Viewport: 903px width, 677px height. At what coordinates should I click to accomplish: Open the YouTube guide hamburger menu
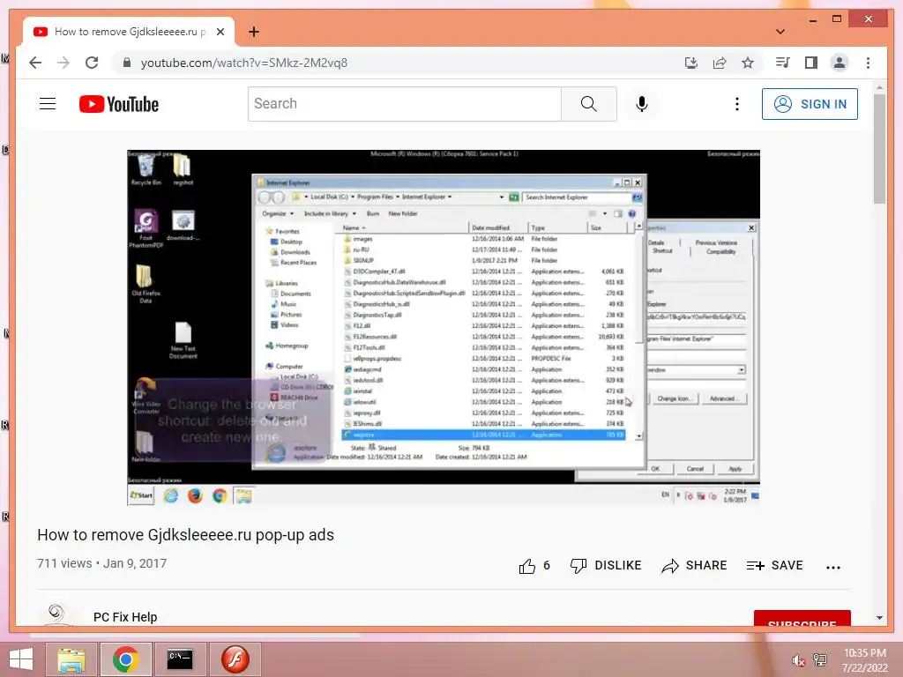coord(48,104)
